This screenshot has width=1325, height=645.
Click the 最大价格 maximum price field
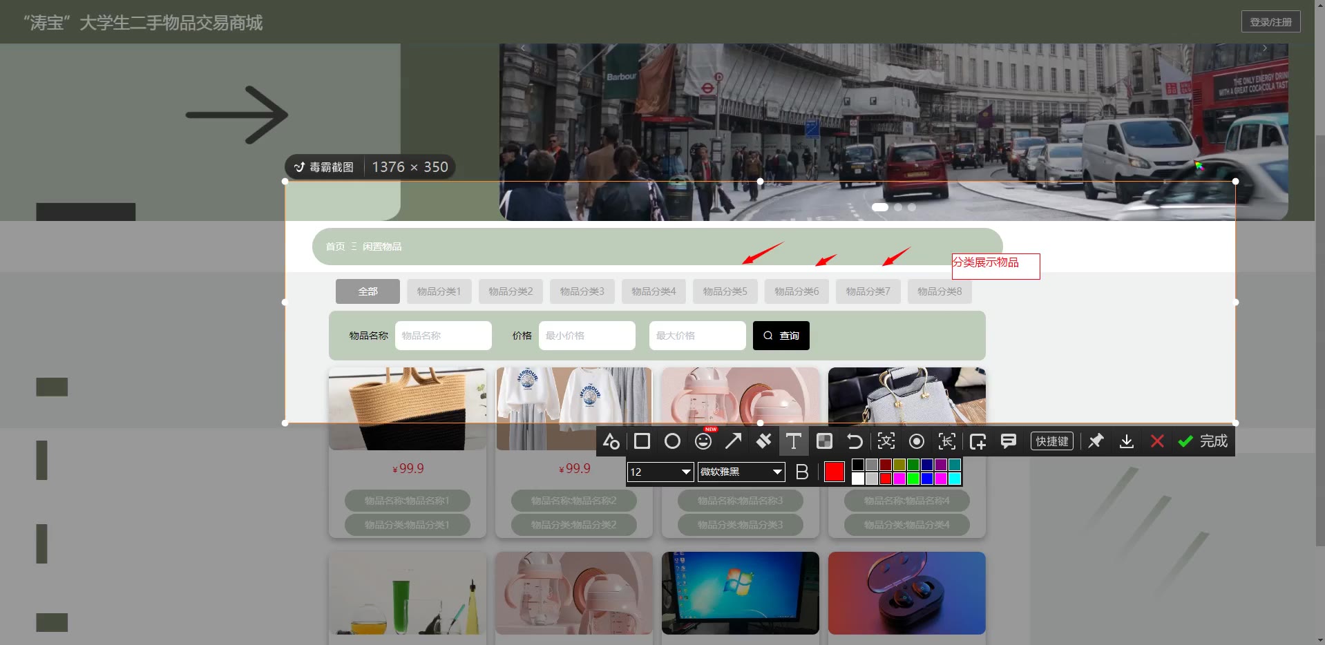pos(698,336)
